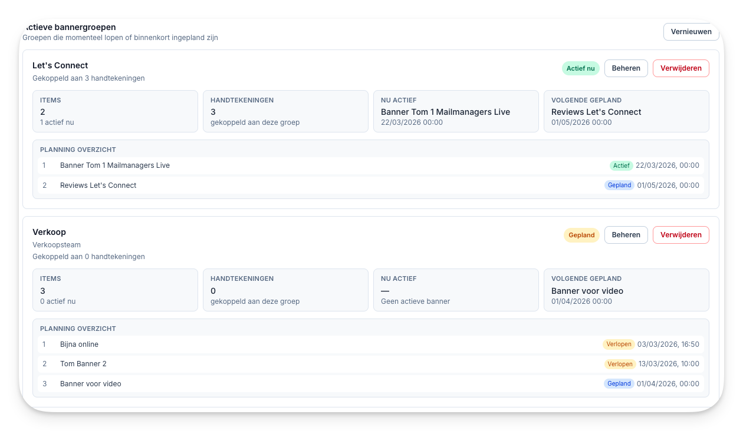Click the Items card showing 2
This screenshot has height=431, width=743.
click(x=115, y=111)
